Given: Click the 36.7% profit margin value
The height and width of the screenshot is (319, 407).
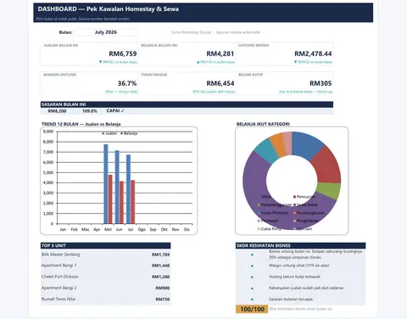Looking at the screenshot, I should (x=127, y=83).
